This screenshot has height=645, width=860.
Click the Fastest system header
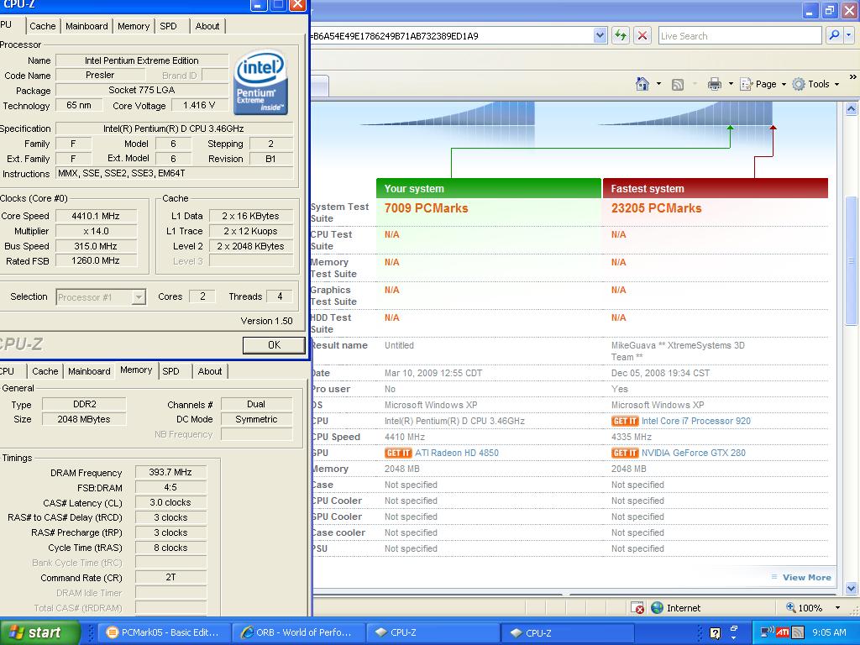point(716,188)
